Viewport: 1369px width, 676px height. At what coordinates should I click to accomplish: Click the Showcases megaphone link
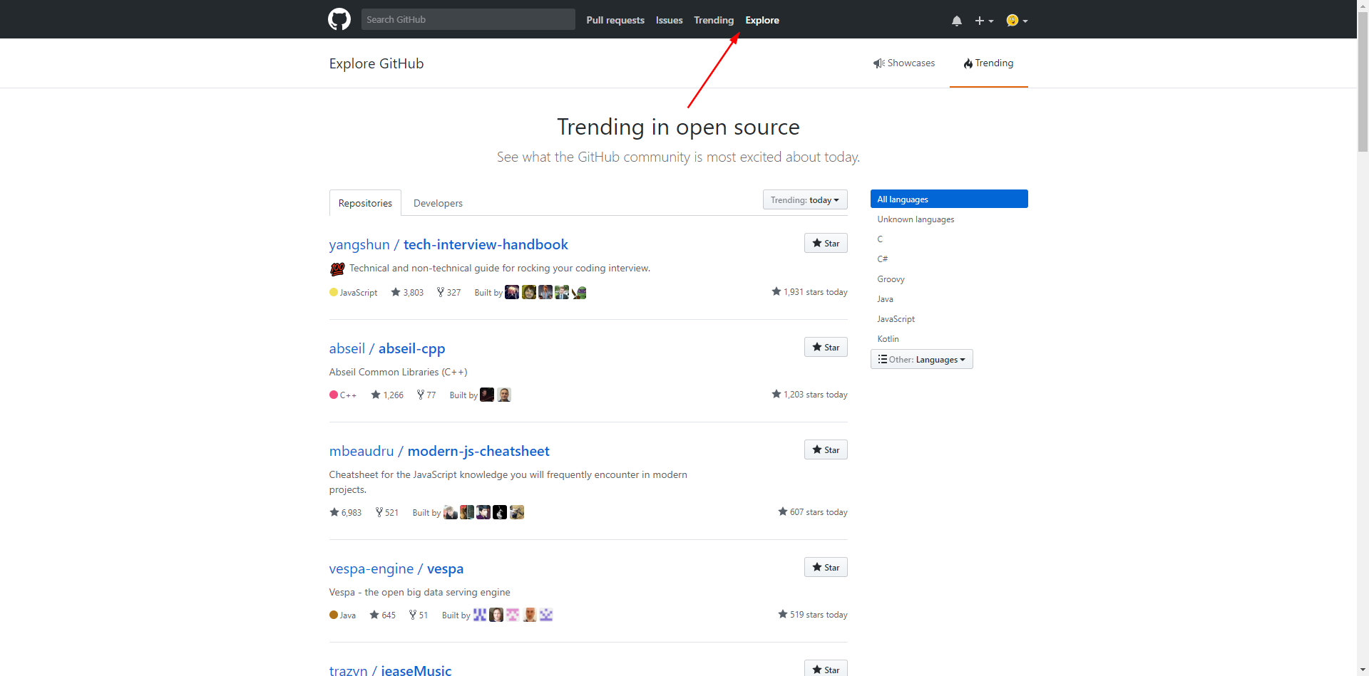point(904,63)
